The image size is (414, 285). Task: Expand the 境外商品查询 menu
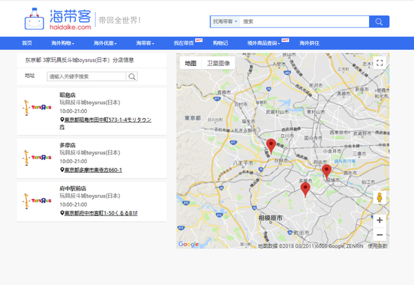[x=264, y=43]
